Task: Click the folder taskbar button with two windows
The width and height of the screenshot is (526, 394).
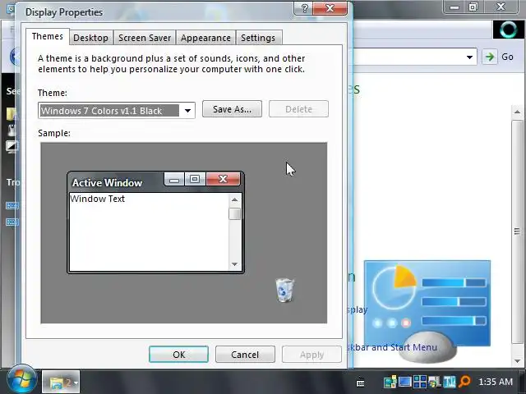Action: (x=61, y=382)
